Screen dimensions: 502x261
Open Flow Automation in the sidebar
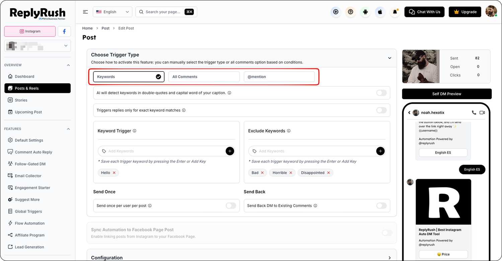[37, 224]
